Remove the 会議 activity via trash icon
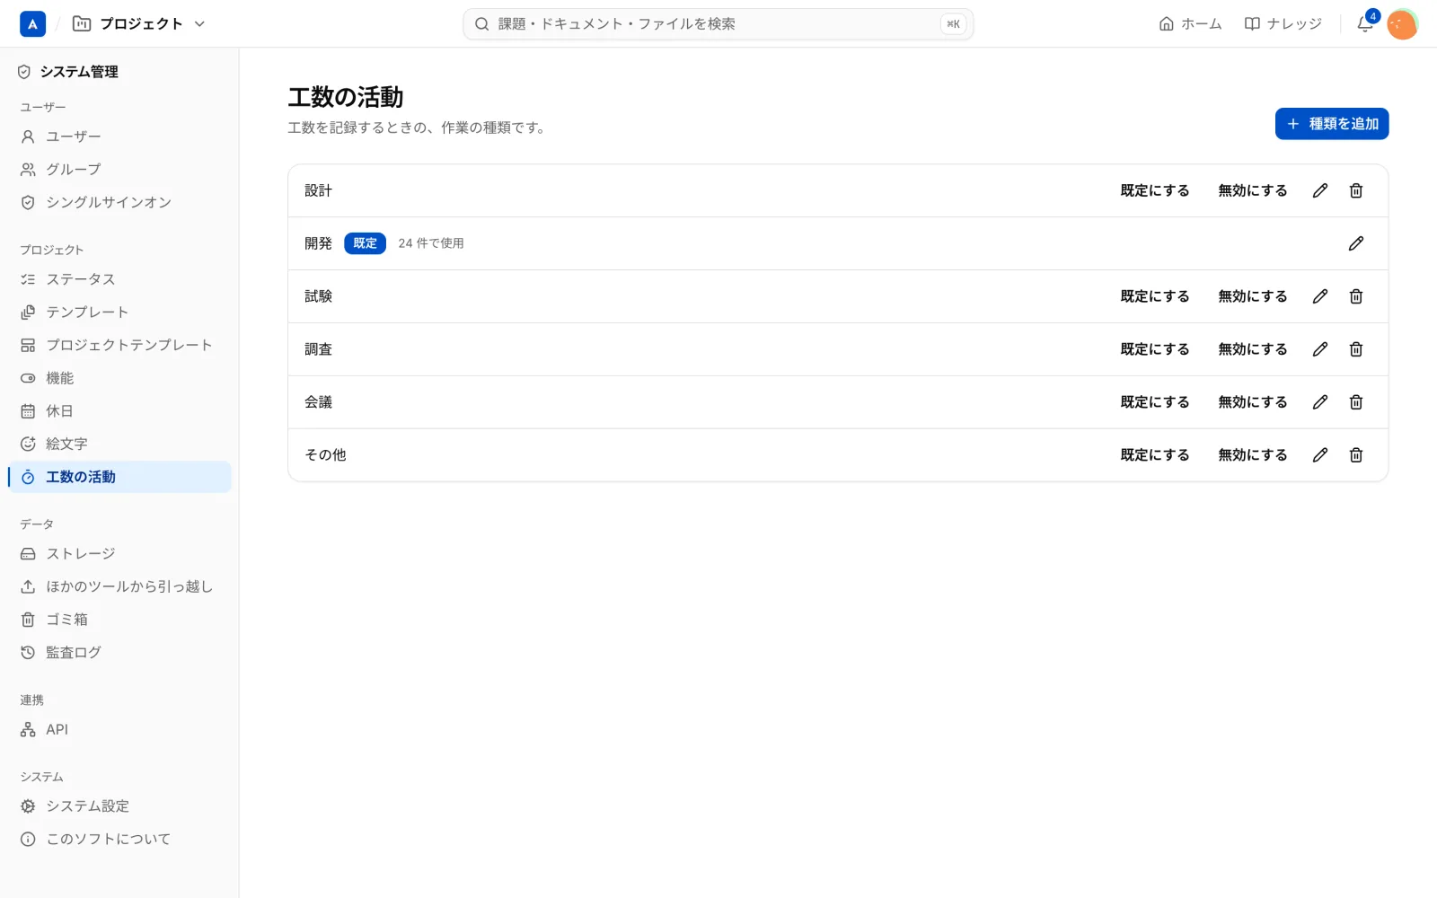Image resolution: width=1437 pixels, height=898 pixels. [1356, 402]
